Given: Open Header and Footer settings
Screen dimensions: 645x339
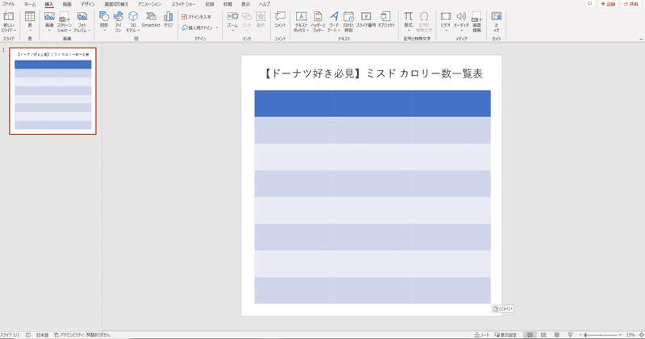Looking at the screenshot, I should (x=318, y=22).
